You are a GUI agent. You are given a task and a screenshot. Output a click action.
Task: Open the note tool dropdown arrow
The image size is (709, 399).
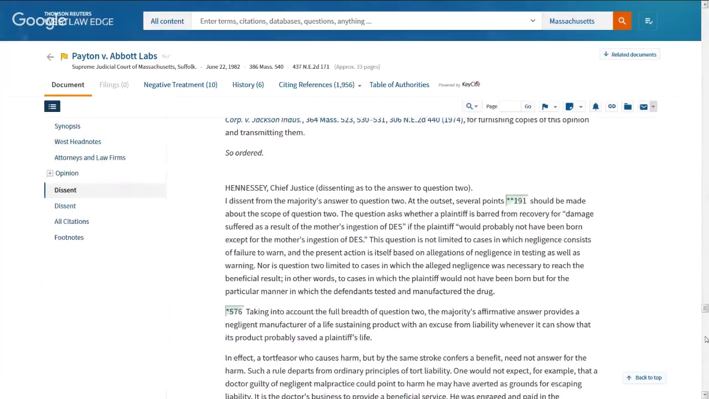click(x=580, y=107)
